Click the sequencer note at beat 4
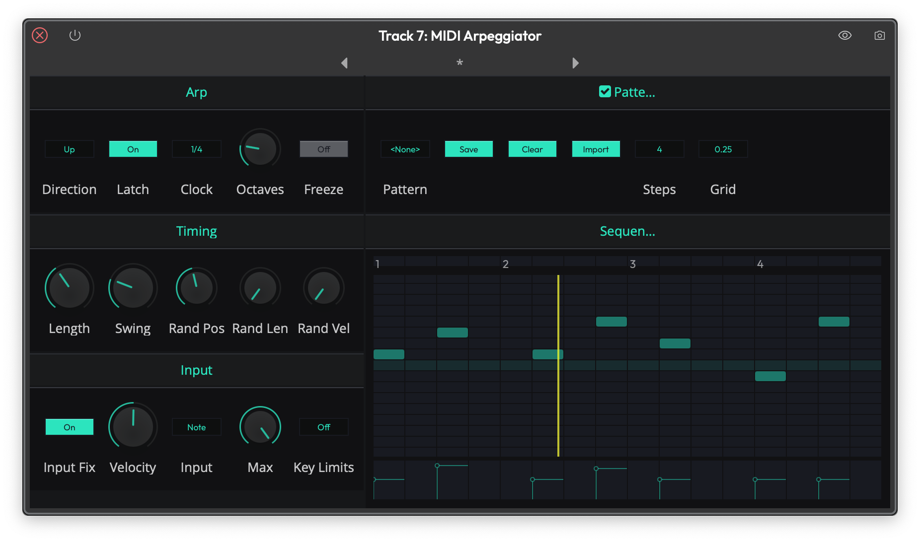This screenshot has width=920, height=542. click(x=770, y=376)
